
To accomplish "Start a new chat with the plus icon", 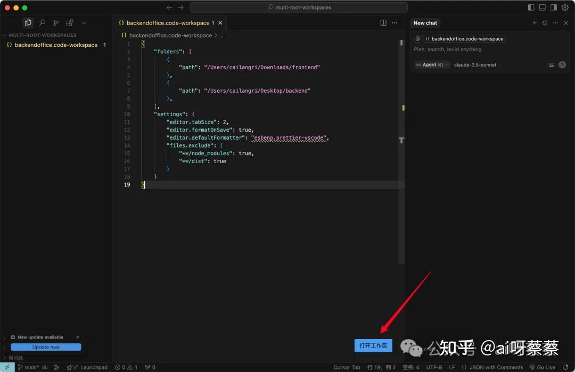I will [x=535, y=23].
